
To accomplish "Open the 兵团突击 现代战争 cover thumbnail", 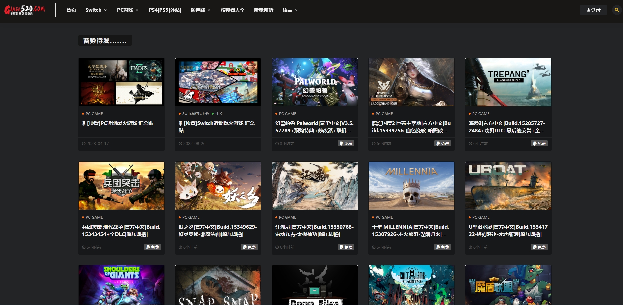I will tap(122, 186).
